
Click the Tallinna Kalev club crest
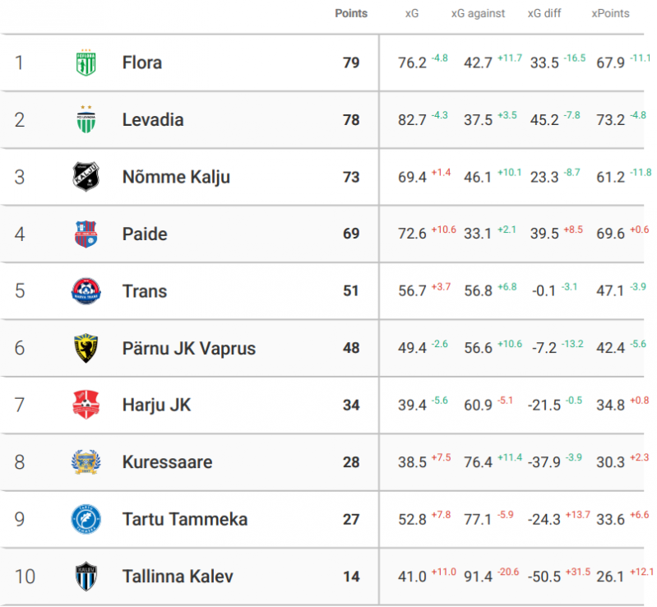click(x=86, y=577)
